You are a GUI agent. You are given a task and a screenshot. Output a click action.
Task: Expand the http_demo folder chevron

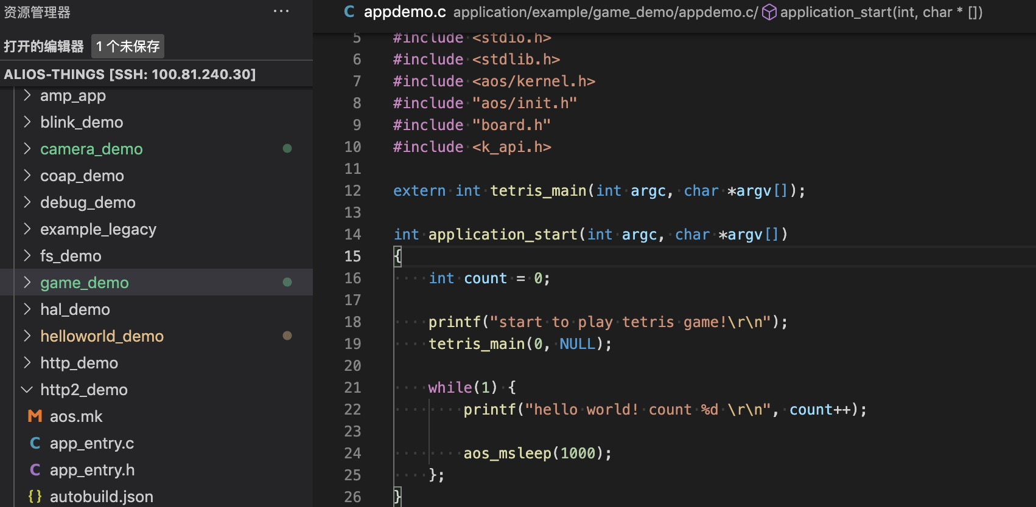[27, 363]
